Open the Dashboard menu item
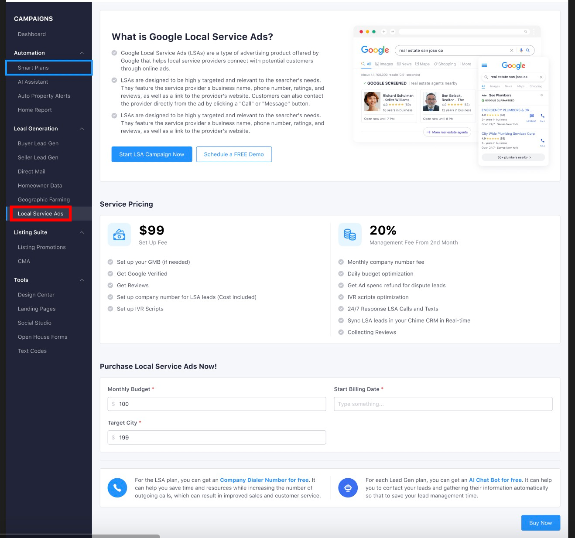 pos(32,34)
